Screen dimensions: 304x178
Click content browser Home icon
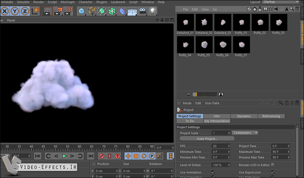(255, 9)
